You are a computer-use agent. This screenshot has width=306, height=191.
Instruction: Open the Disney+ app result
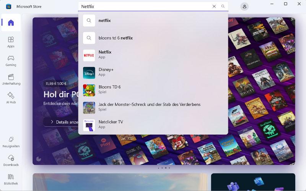[x=153, y=73]
